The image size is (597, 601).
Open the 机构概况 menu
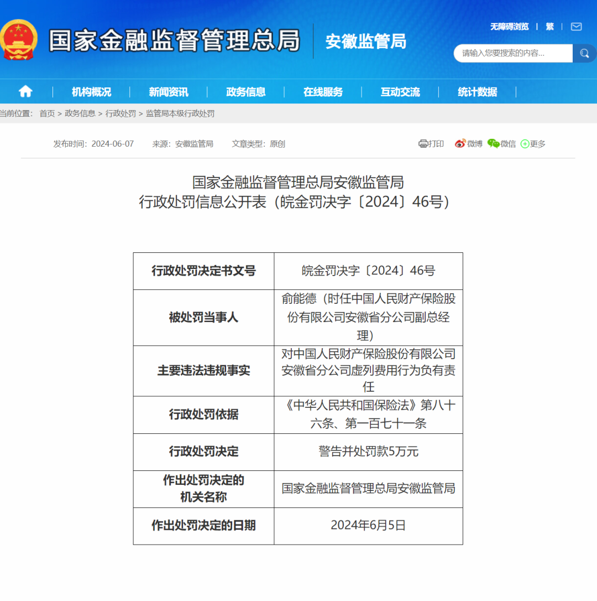point(92,92)
